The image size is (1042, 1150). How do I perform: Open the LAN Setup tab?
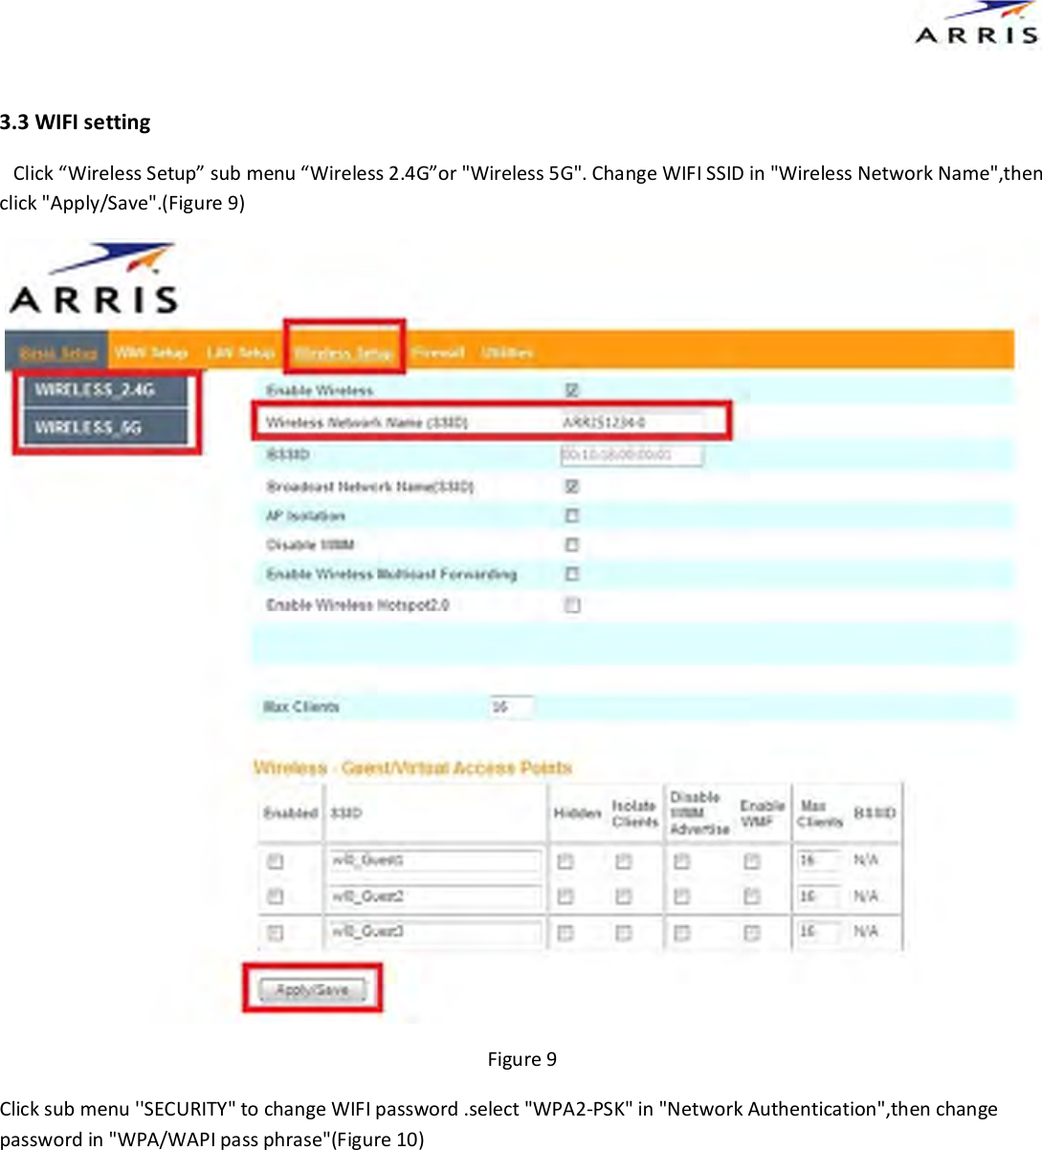click(x=241, y=350)
